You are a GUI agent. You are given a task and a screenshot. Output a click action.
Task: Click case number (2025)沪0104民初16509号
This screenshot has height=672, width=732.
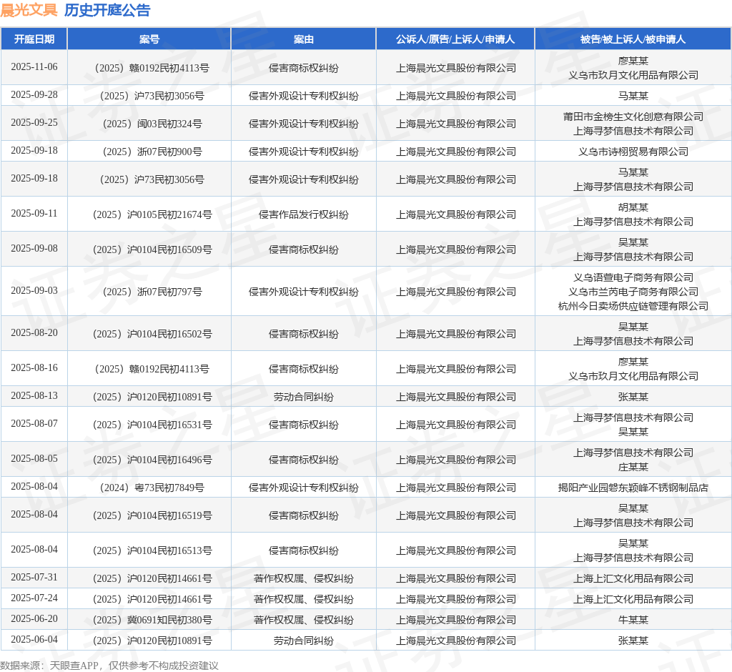152,249
